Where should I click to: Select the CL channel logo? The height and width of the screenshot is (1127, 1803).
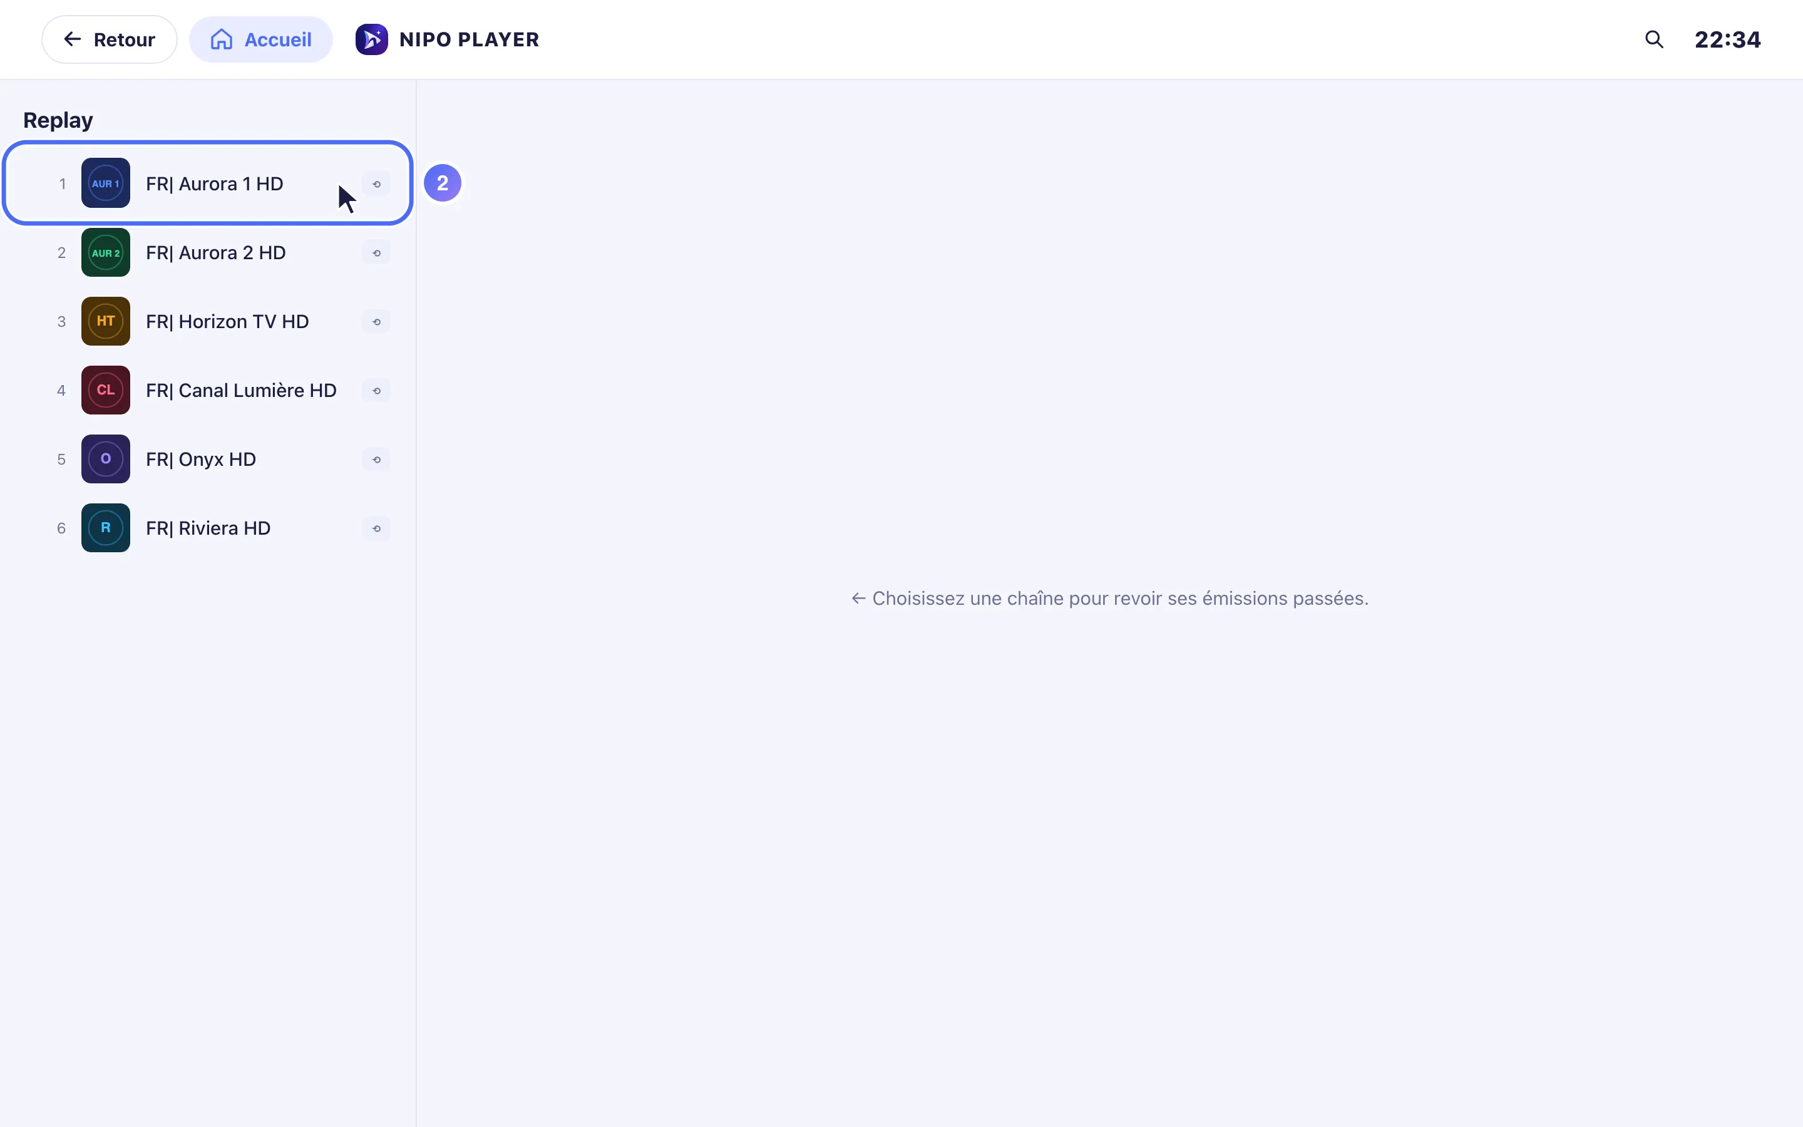pyautogui.click(x=106, y=391)
